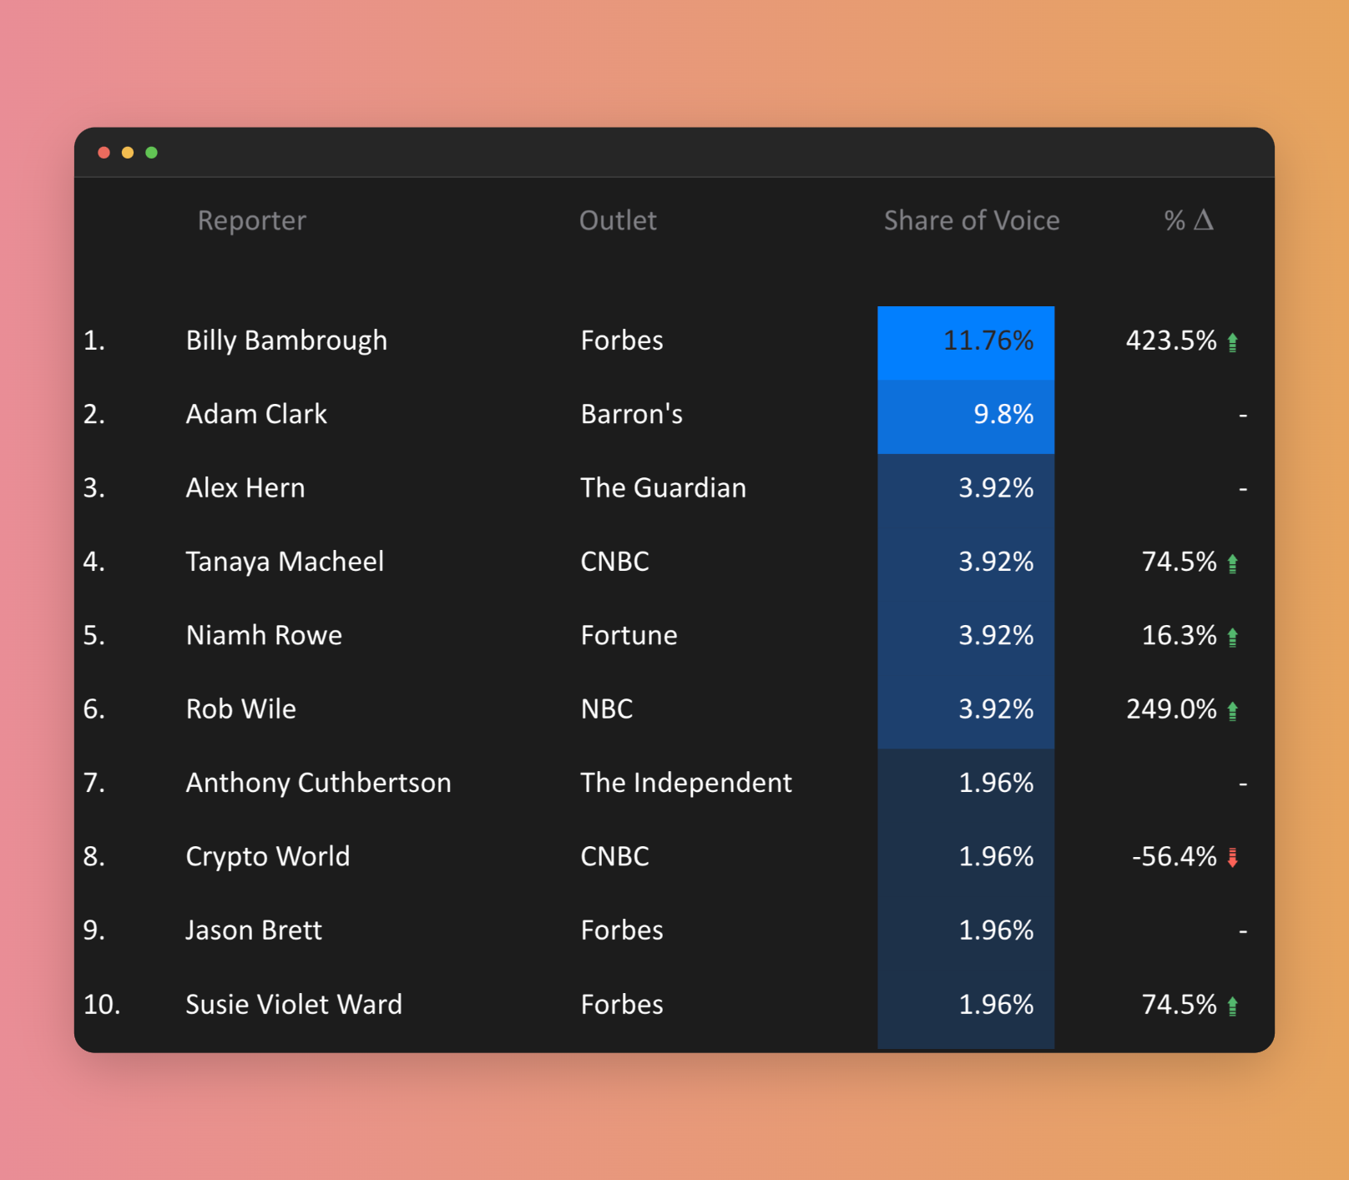Click the up arrow in Susie Violet Ward's row

pos(1232,1006)
